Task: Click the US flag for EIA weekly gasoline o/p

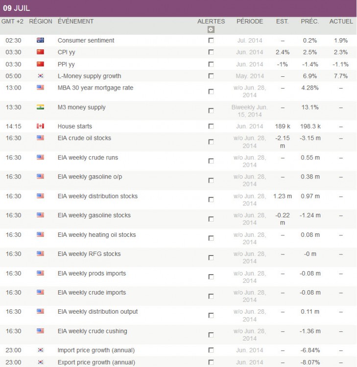Action: tap(40, 177)
